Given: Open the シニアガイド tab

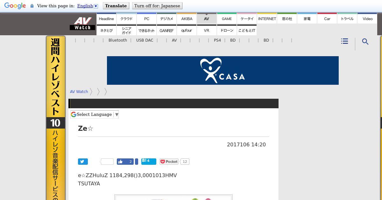Looking at the screenshot, I should tap(126, 30).
